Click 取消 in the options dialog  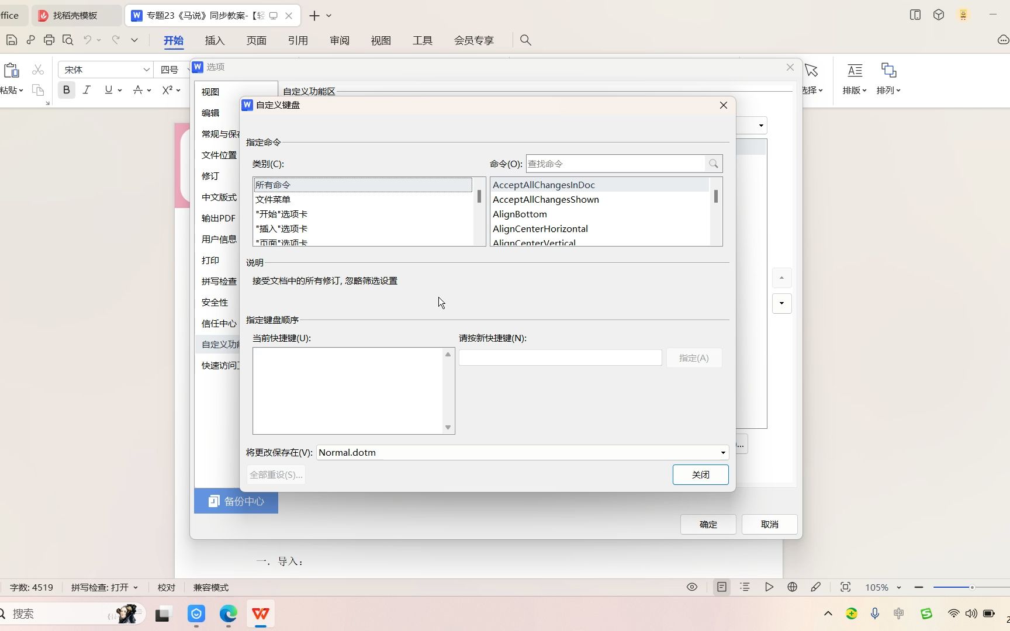pyautogui.click(x=770, y=525)
